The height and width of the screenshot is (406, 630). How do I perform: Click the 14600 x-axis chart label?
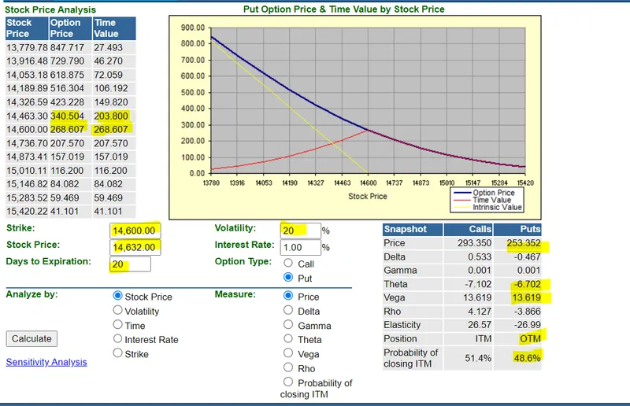click(368, 183)
